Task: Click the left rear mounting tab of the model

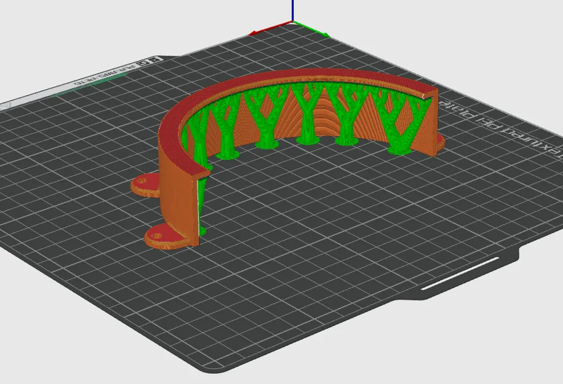Action: (x=146, y=185)
